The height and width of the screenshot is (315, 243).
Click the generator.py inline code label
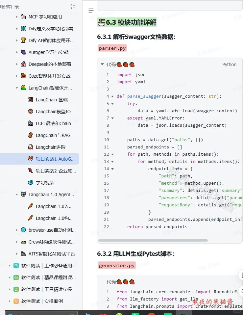tap(117, 265)
